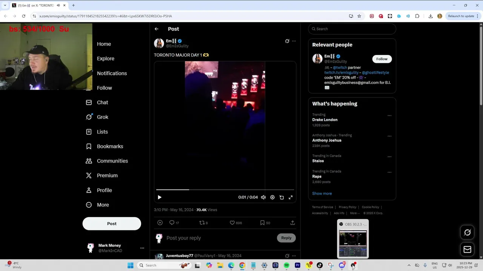Open floating messages envelope button
This screenshot has height=271, width=483.
tap(467, 249)
